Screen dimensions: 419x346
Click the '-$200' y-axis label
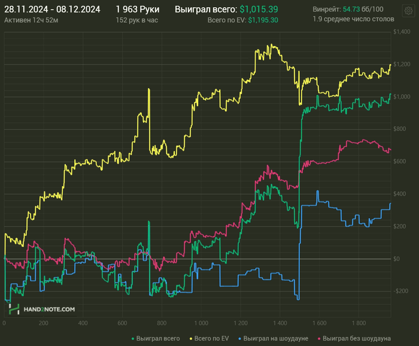point(400,291)
